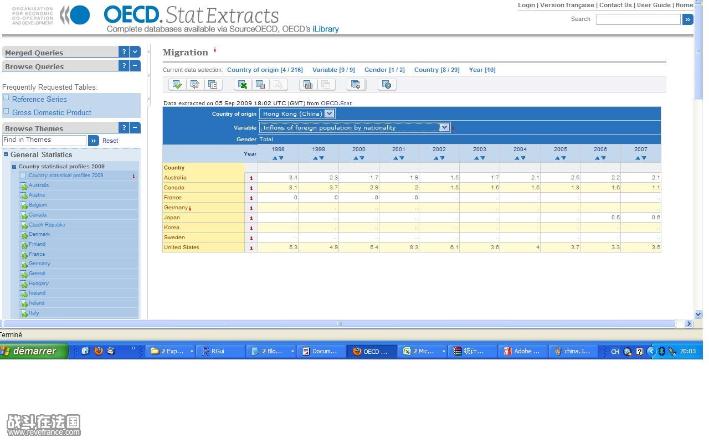Submit the top search with arrow button
Viewport: 709px width, 443px height.
[x=688, y=19]
